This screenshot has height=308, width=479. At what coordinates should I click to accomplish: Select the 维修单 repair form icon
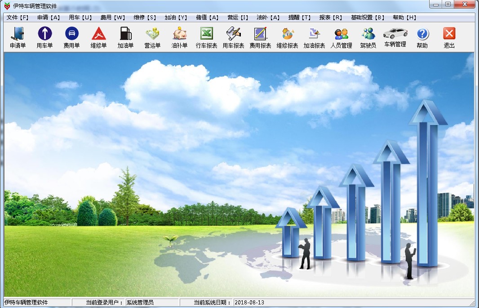coord(99,37)
